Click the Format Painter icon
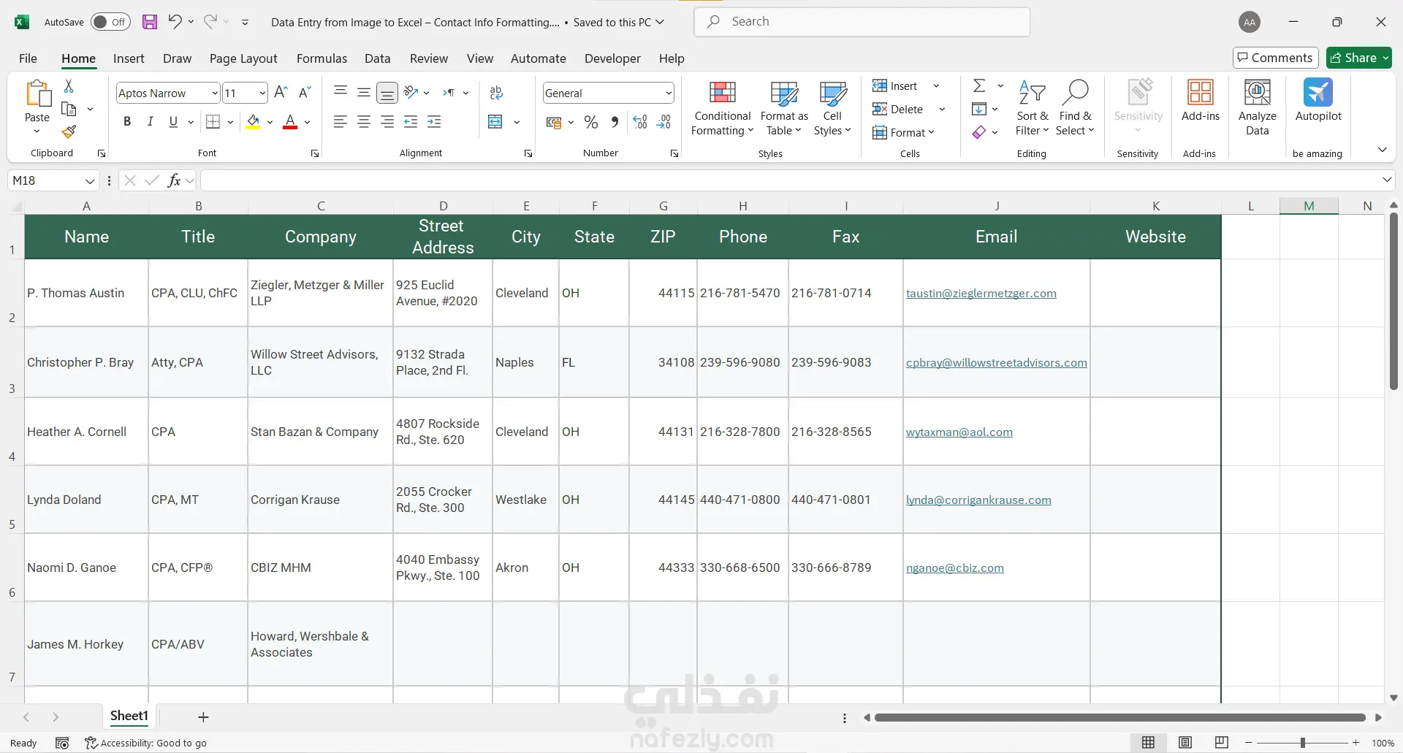This screenshot has height=753, width=1403. click(x=69, y=132)
